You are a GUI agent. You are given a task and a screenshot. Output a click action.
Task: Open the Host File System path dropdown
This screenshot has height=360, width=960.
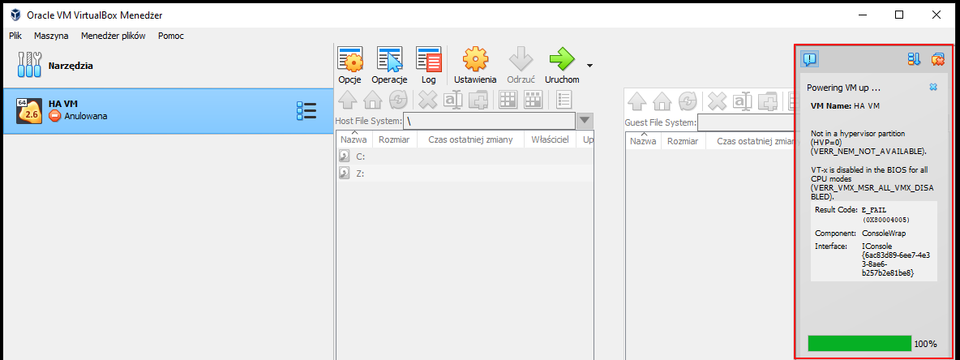point(585,122)
